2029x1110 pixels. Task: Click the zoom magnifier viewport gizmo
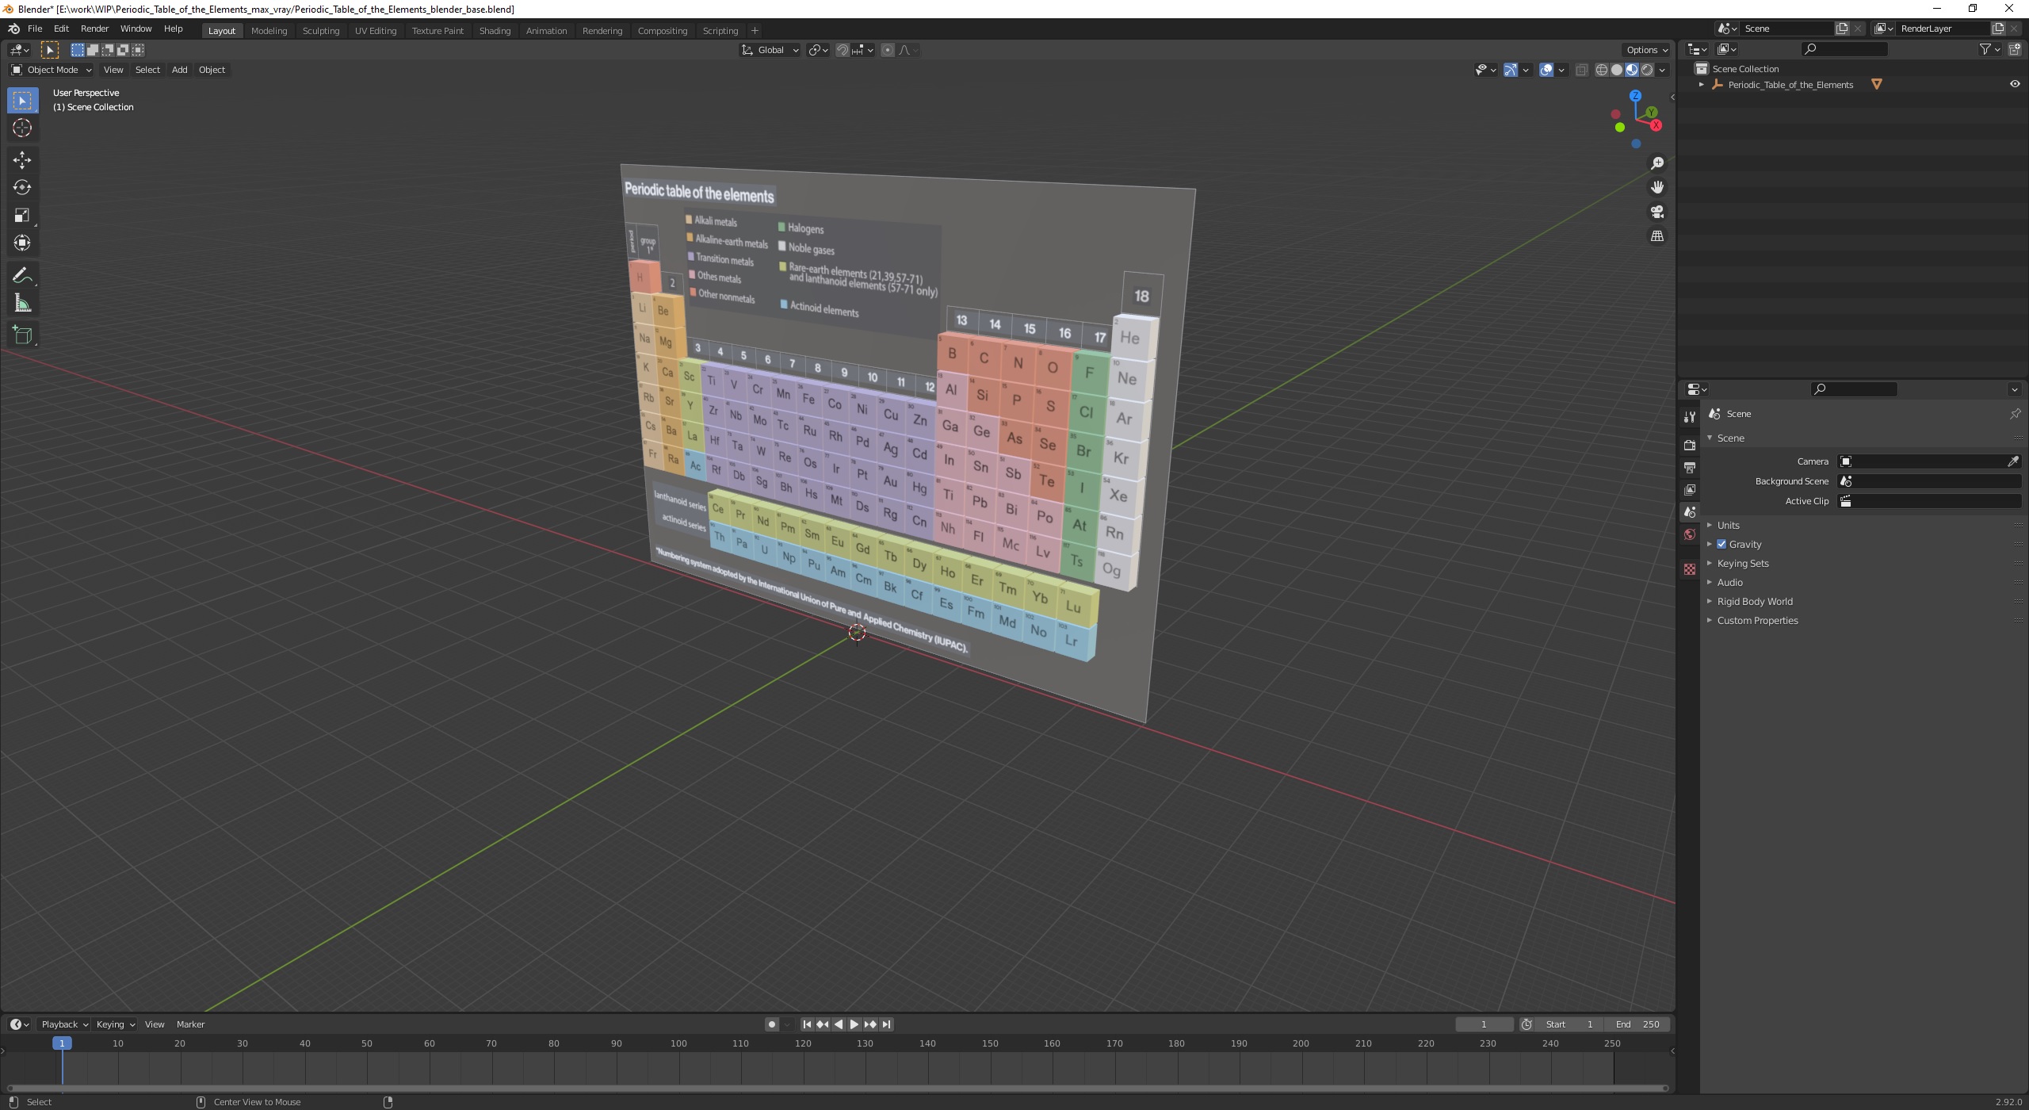click(1657, 163)
